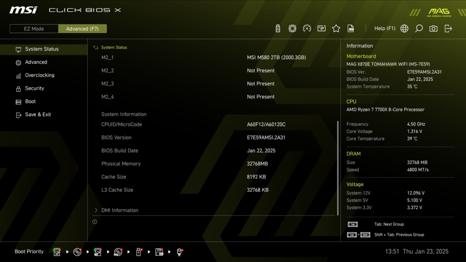Image resolution: width=466 pixels, height=262 pixels.
Task: Select the L3 Cache Size row label
Action: 117,190
